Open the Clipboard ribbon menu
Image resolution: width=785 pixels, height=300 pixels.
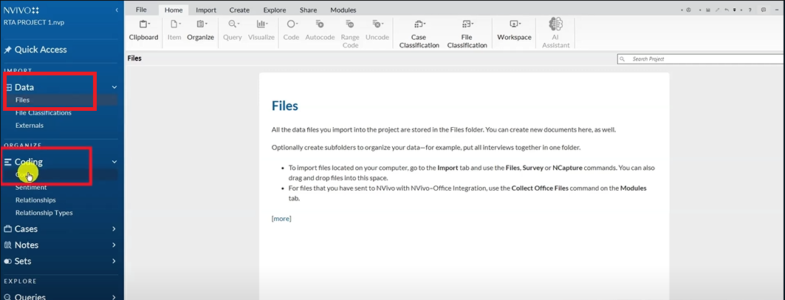click(143, 30)
